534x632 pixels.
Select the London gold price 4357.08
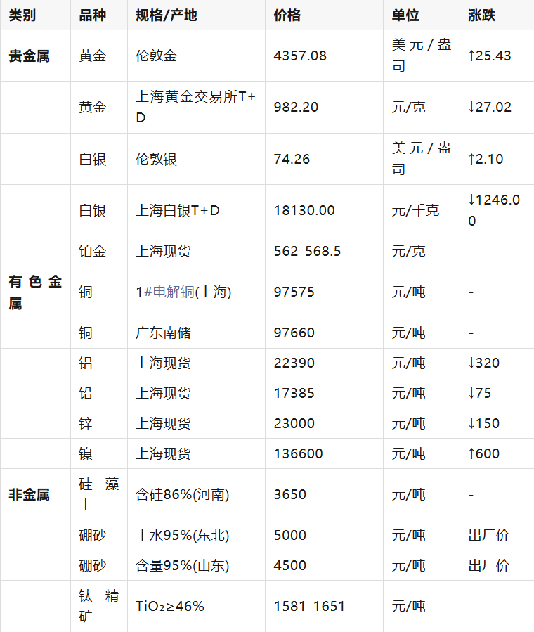pyautogui.click(x=300, y=56)
